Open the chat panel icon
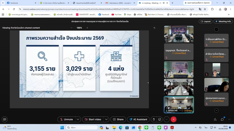234x131 pixels. pyautogui.click(x=222, y=119)
